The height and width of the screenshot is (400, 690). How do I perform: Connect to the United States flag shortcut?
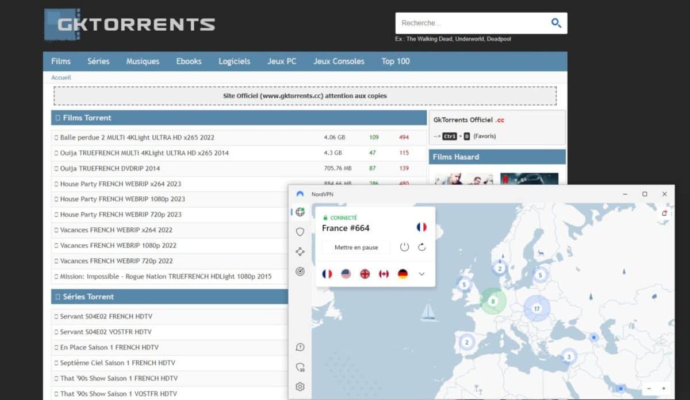click(x=346, y=274)
